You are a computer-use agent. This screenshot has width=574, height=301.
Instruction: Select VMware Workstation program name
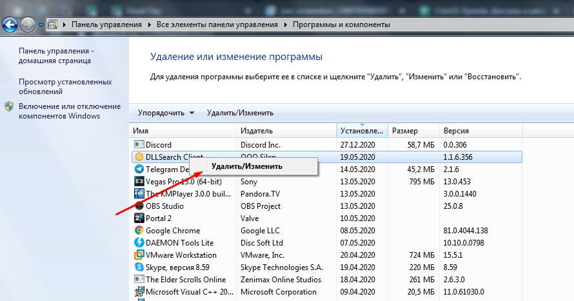coord(181,255)
